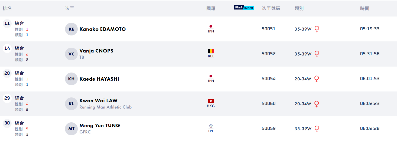
Task: Click the Hong Kong flag icon
Action: (x=211, y=101)
